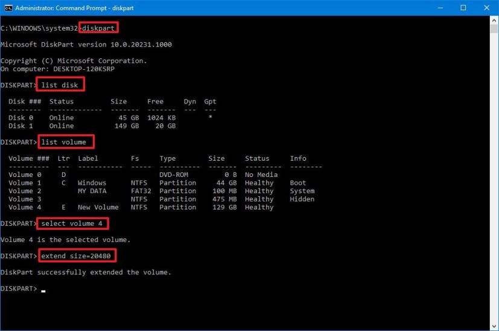Click the 'Disk 0' row label

pyautogui.click(x=21, y=118)
